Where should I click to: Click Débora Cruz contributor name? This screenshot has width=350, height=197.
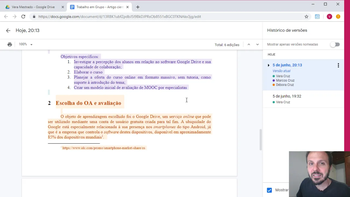click(285, 85)
